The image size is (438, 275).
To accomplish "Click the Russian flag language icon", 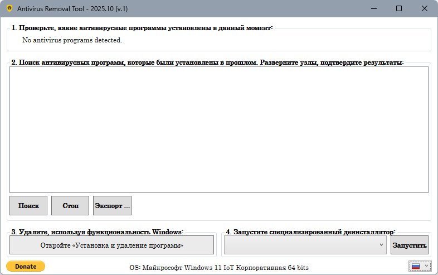I will coord(415,266).
